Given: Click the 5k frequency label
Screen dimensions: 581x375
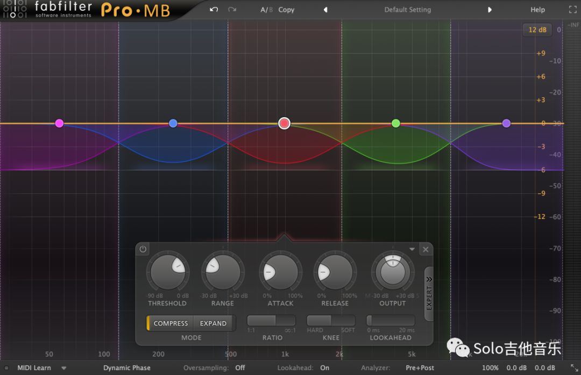Looking at the screenshot, I should (x=412, y=354).
